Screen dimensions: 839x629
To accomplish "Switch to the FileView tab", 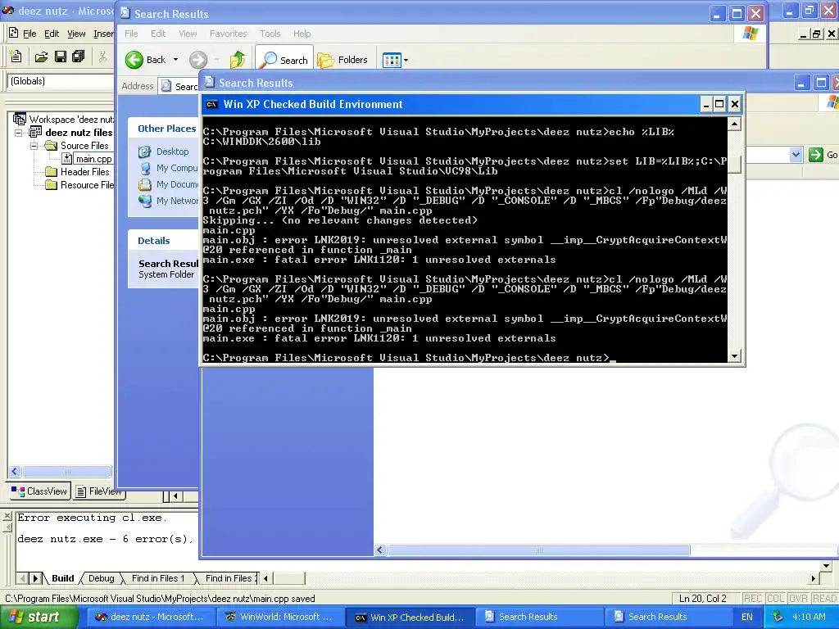I will click(99, 491).
